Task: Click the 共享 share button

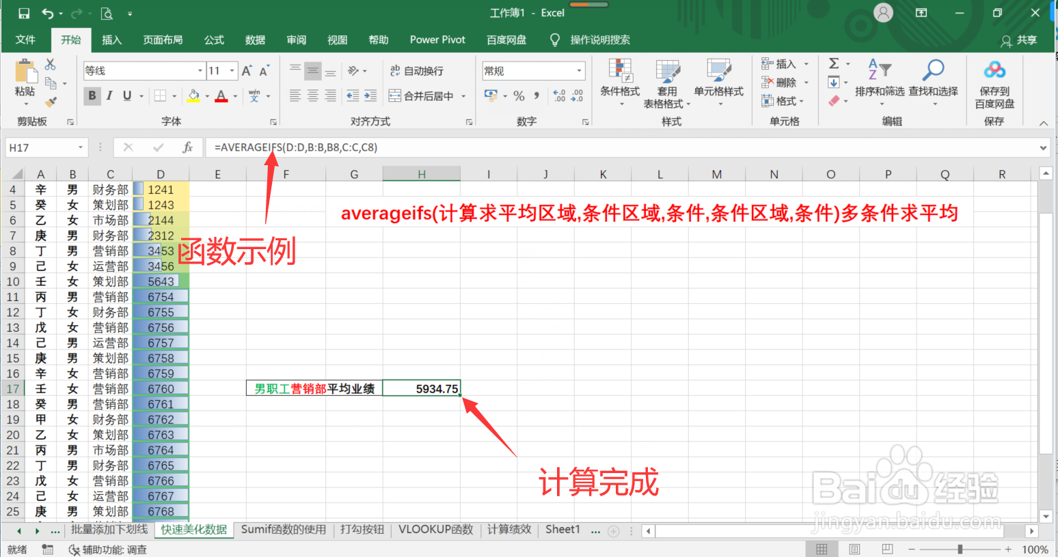Action: pos(1019,40)
